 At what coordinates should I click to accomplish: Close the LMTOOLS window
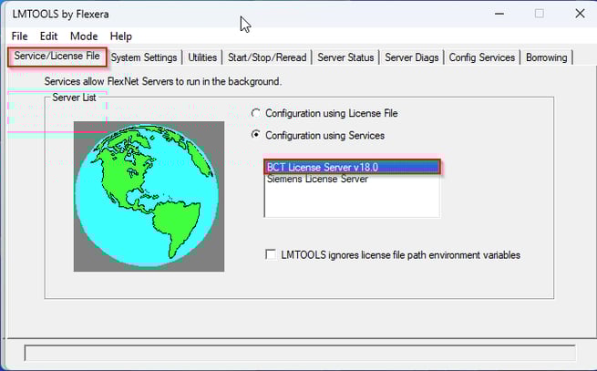pyautogui.click(x=580, y=14)
